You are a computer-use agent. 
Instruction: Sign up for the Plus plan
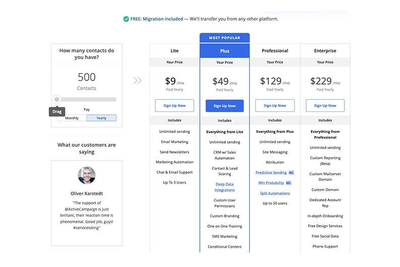point(224,106)
